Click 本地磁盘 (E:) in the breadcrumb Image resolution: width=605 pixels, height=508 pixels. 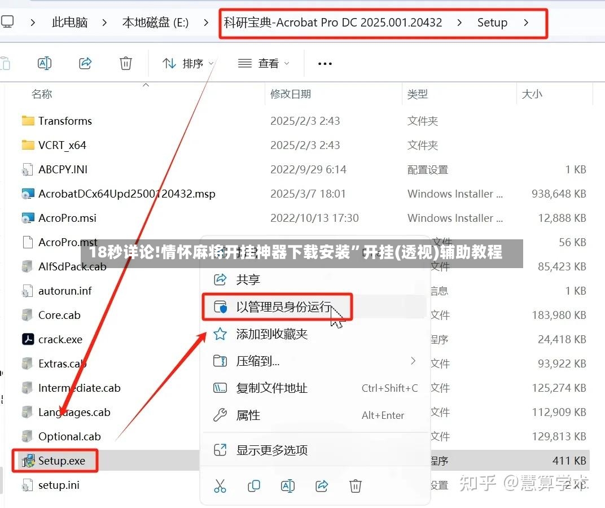(156, 23)
